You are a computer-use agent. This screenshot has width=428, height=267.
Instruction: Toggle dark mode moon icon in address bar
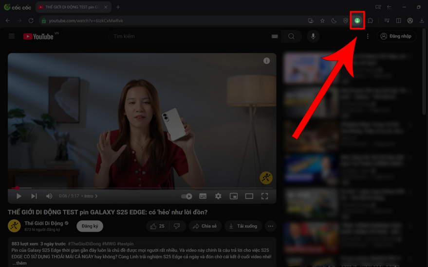coord(334,21)
